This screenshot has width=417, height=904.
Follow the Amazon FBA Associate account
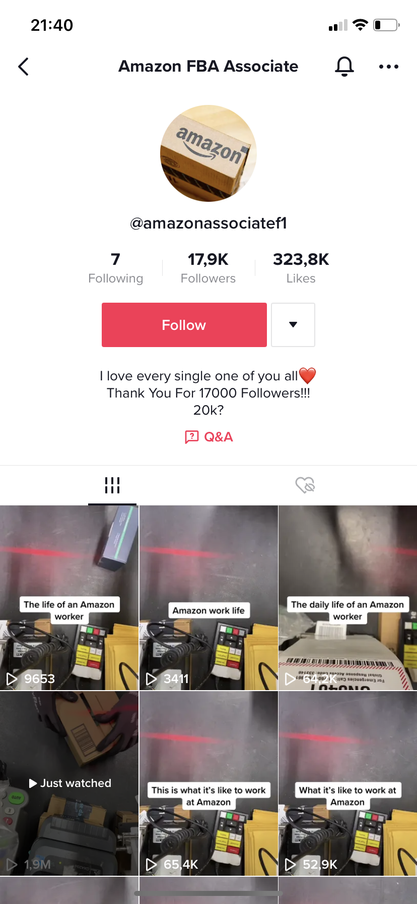[184, 325]
